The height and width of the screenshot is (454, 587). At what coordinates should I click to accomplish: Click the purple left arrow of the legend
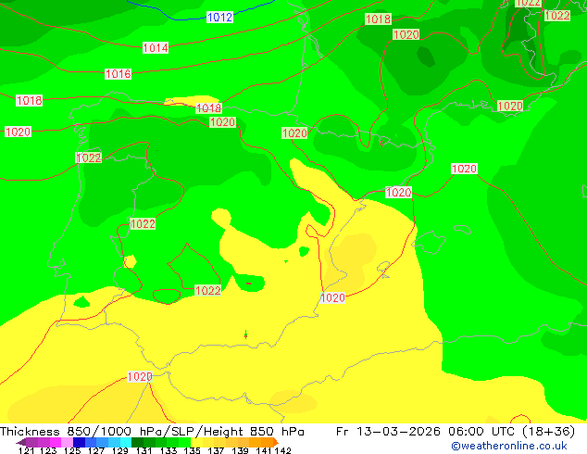21,442
